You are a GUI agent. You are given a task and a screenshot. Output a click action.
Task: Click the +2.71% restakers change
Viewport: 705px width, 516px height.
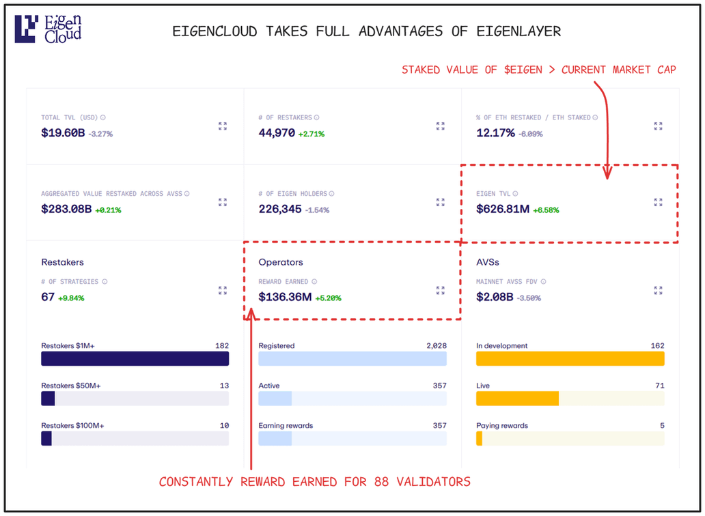tap(311, 134)
